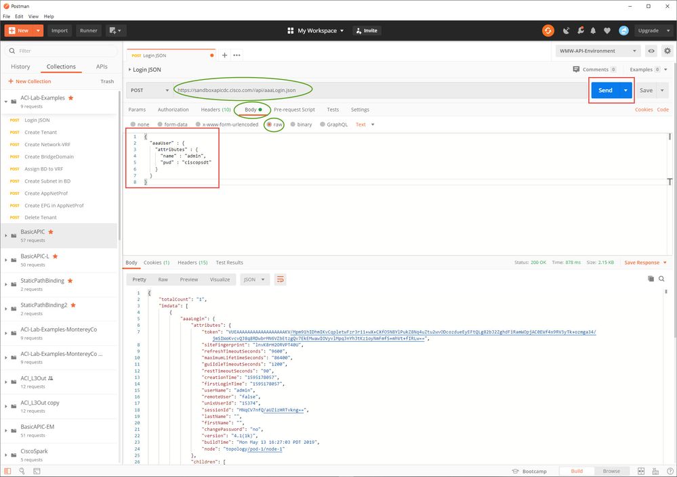Click the My Workspace grid icon
The image size is (677, 477).
pyautogui.click(x=291, y=30)
